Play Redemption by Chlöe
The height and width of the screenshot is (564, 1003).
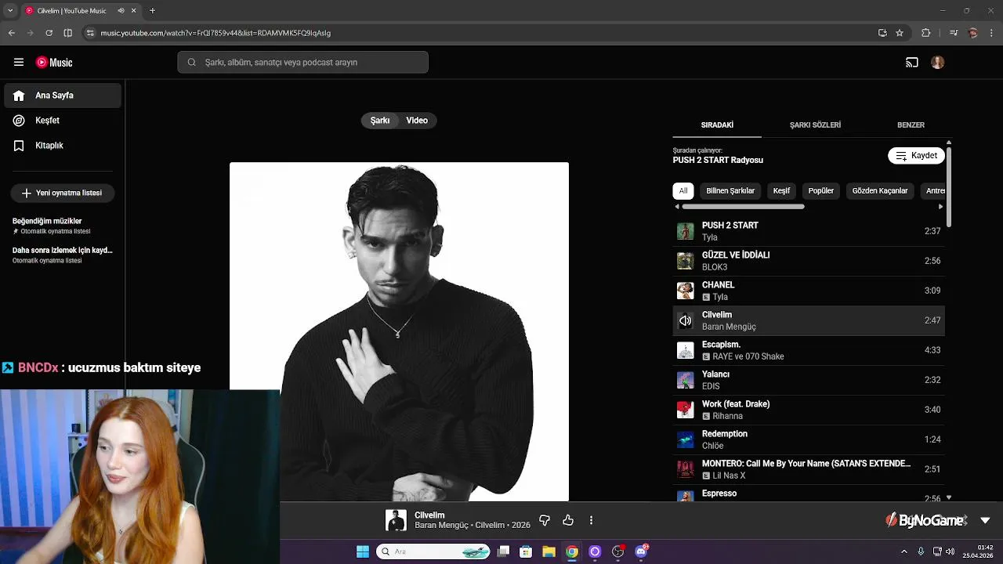coord(809,439)
